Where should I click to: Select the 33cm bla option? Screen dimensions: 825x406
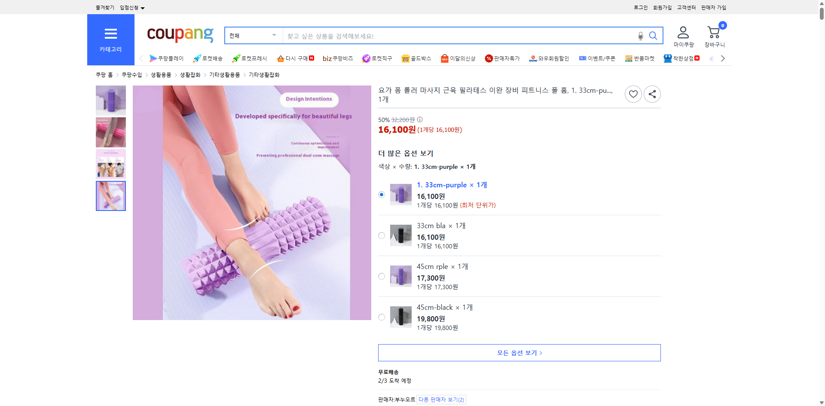[x=381, y=235]
